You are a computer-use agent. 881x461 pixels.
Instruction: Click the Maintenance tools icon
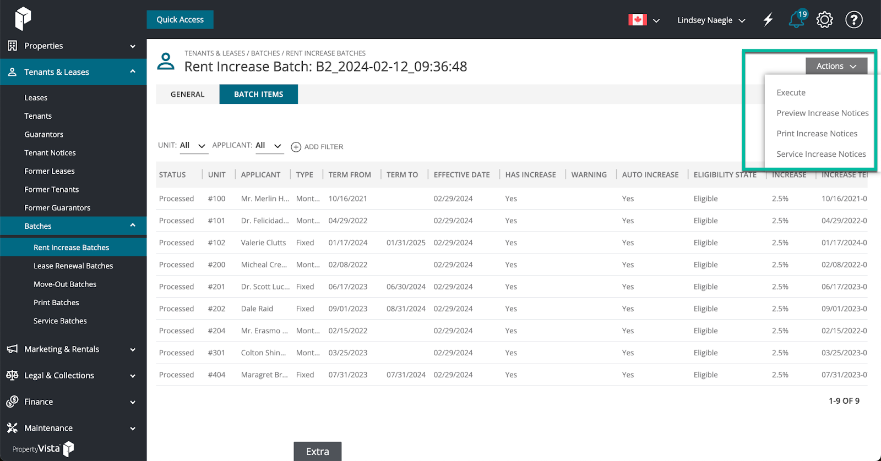12,428
